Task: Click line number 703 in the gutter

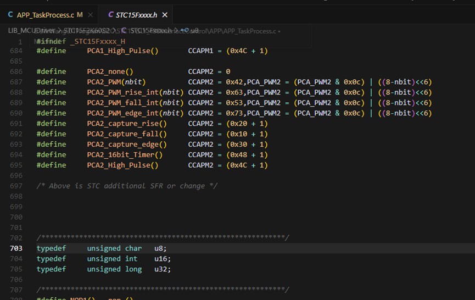Action: tap(16, 248)
